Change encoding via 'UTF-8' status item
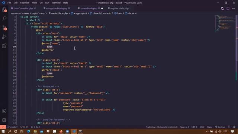Screen dimensions: 238x134 click(194, 127)
